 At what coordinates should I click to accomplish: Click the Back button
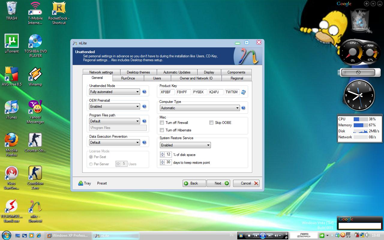194,183
